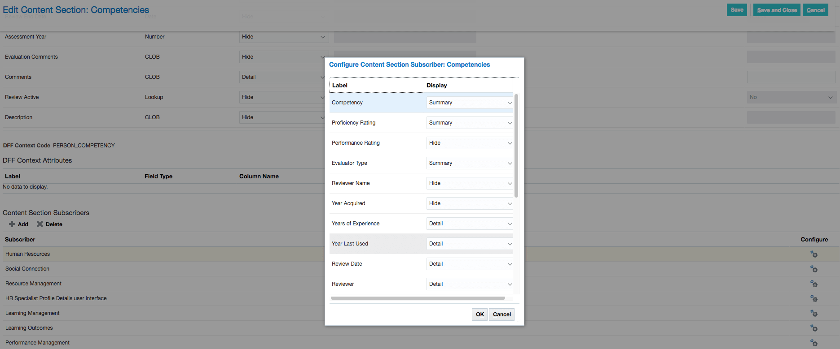840x349 pixels.
Task: Open Evaluation Comments display dropdown
Action: point(282,57)
